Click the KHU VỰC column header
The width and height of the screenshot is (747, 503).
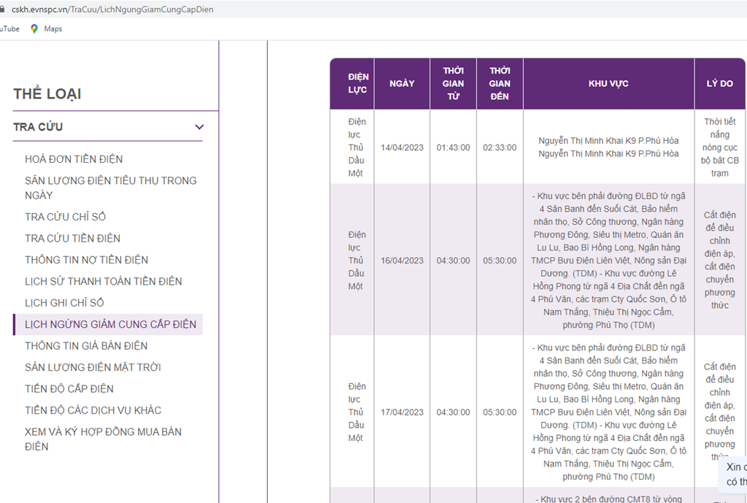pyautogui.click(x=608, y=83)
